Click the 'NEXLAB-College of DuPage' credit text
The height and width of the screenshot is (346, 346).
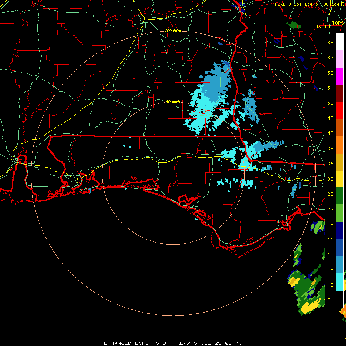pyautogui.click(x=308, y=4)
